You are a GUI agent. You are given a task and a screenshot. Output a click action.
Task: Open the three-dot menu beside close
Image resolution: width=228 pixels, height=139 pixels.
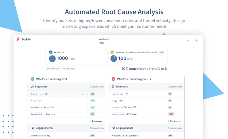tap(188, 40)
